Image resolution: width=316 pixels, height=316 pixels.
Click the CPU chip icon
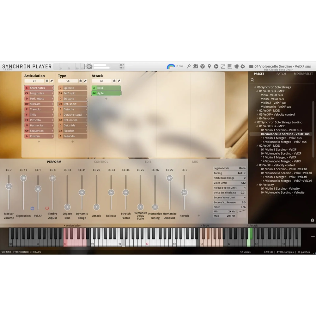click(237, 66)
